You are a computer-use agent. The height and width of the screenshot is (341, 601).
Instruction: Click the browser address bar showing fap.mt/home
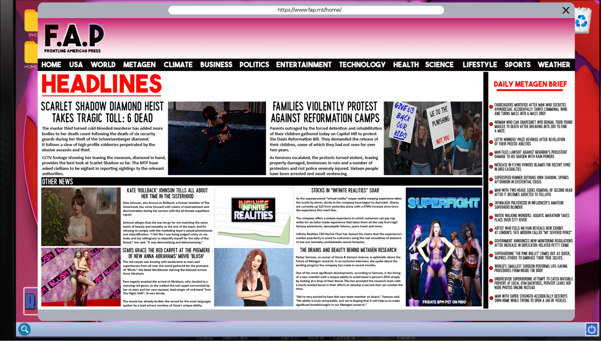click(306, 10)
